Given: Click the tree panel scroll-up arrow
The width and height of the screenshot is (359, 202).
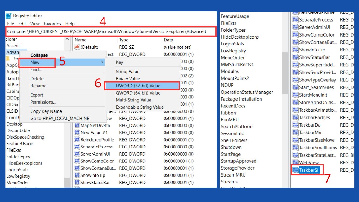Looking at the screenshot, I should pyautogui.click(x=67, y=38).
